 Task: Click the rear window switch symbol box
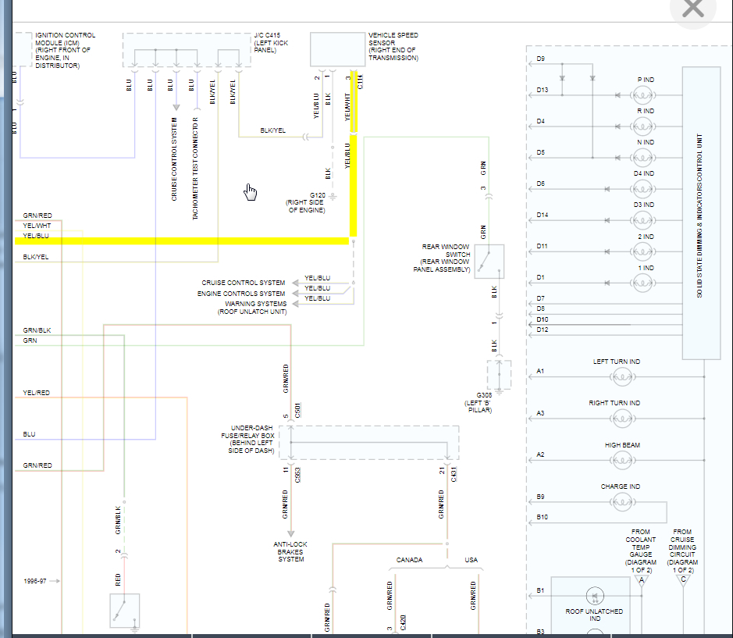tap(489, 262)
